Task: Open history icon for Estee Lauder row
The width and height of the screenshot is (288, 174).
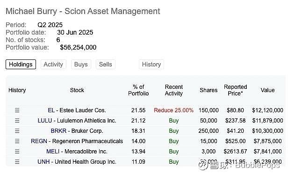Action: coord(17,110)
